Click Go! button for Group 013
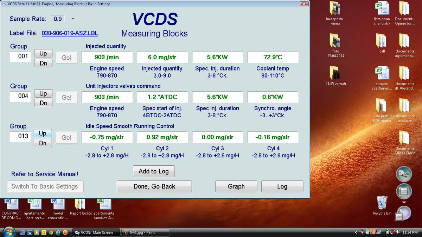The height and width of the screenshot is (237, 422). (66, 138)
